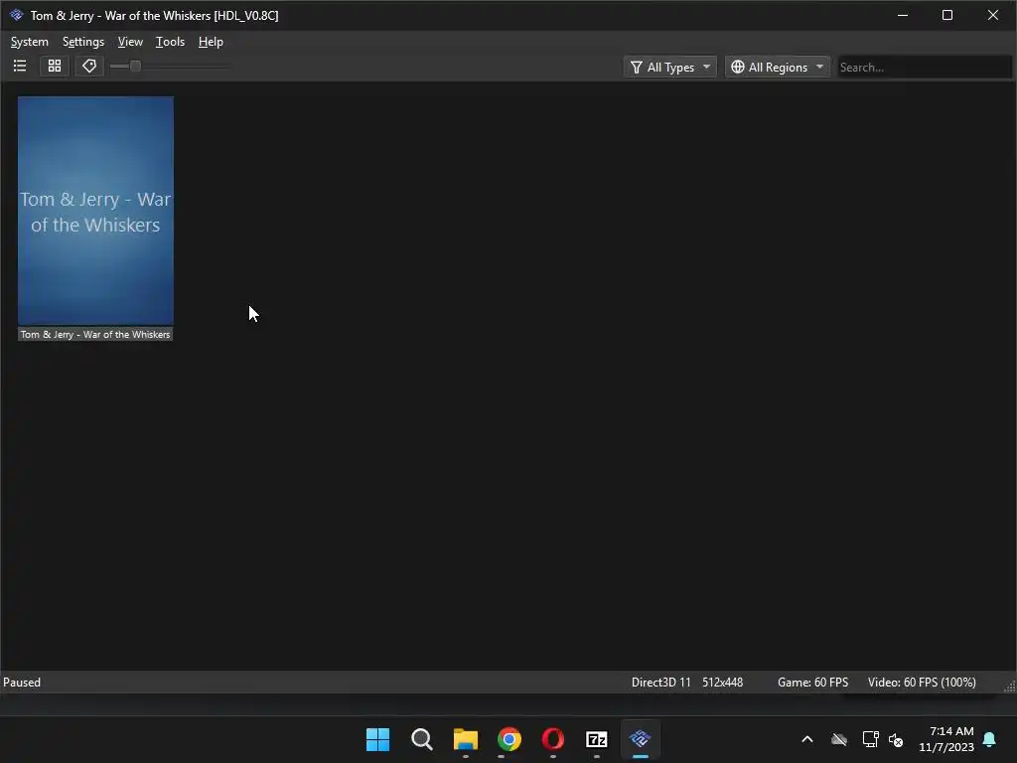Click the PCSX2 title bar logo icon

point(16,15)
